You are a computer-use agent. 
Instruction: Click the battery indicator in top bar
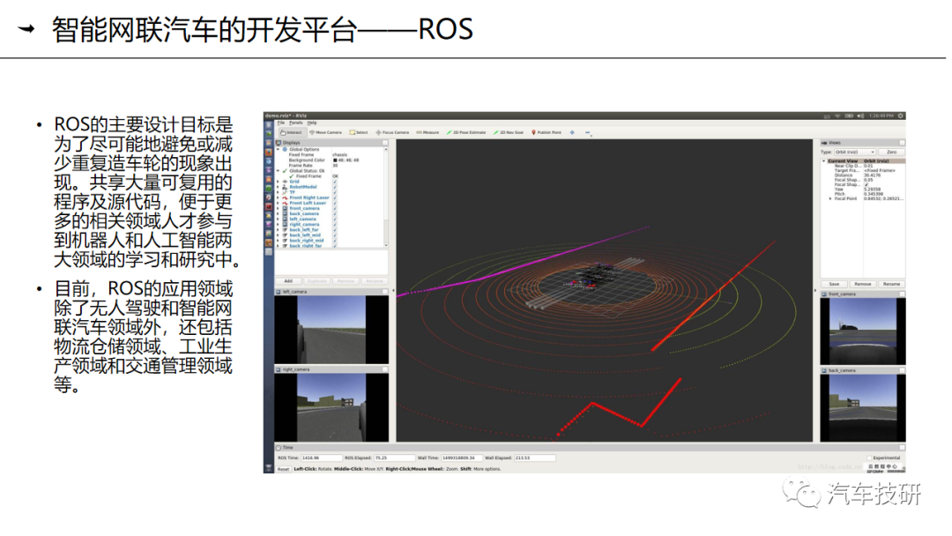pos(849,116)
